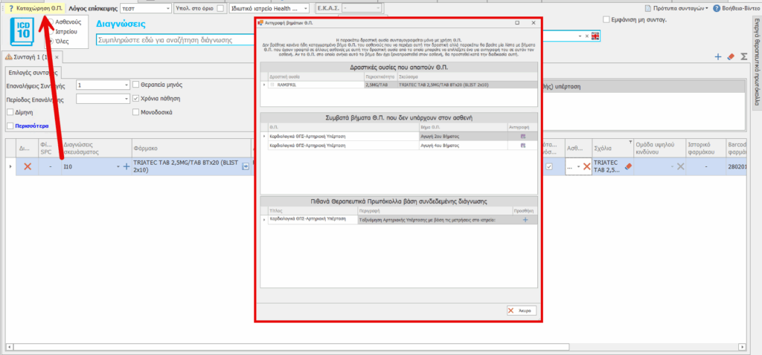
Task: Enable the 'Θεραπεία μηνός' checkbox
Action: click(x=135, y=85)
